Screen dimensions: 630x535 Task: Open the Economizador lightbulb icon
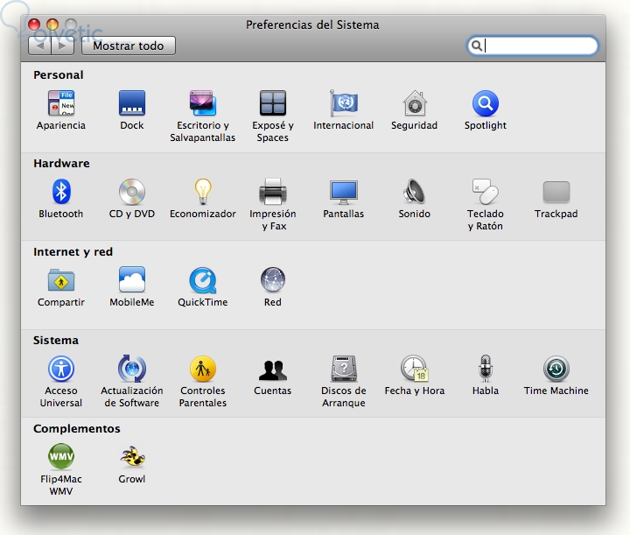pyautogui.click(x=202, y=192)
